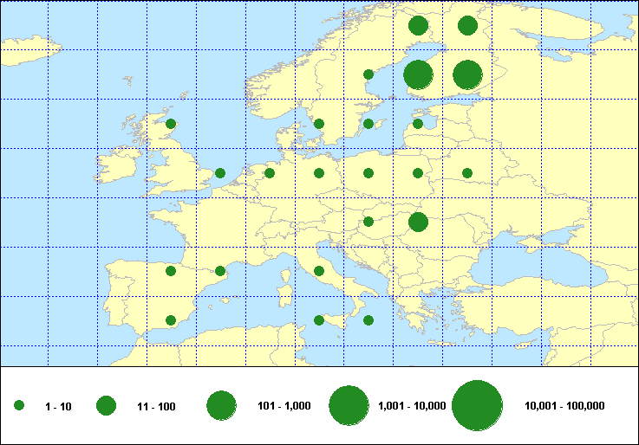Click the 11 - 100 legend circle
639x445 pixels.
coord(106,405)
